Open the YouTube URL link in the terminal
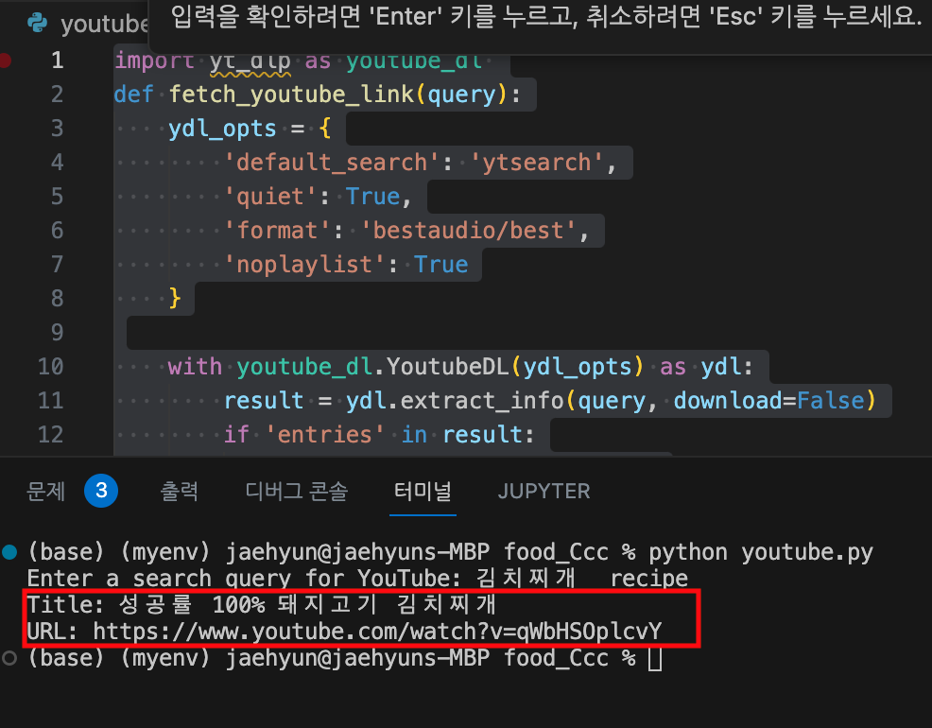 coord(377,632)
